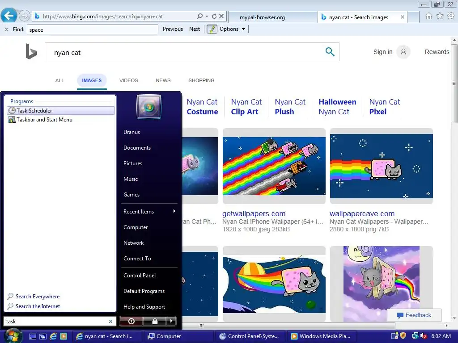Screen dimensions: 458x343
Task: Select the Nyan Cat Clip Art suggestion
Action: 246,107
